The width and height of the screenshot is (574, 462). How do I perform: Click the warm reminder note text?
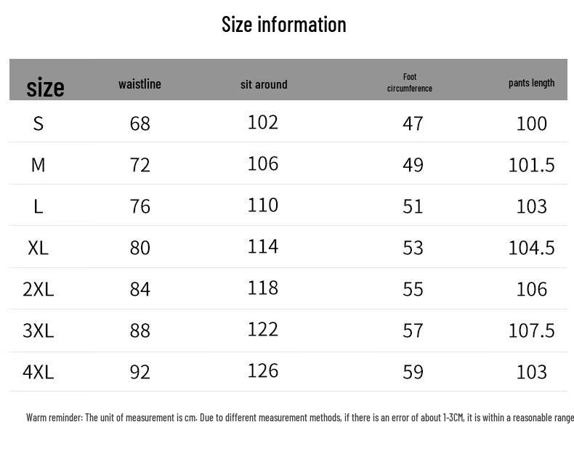299,418
